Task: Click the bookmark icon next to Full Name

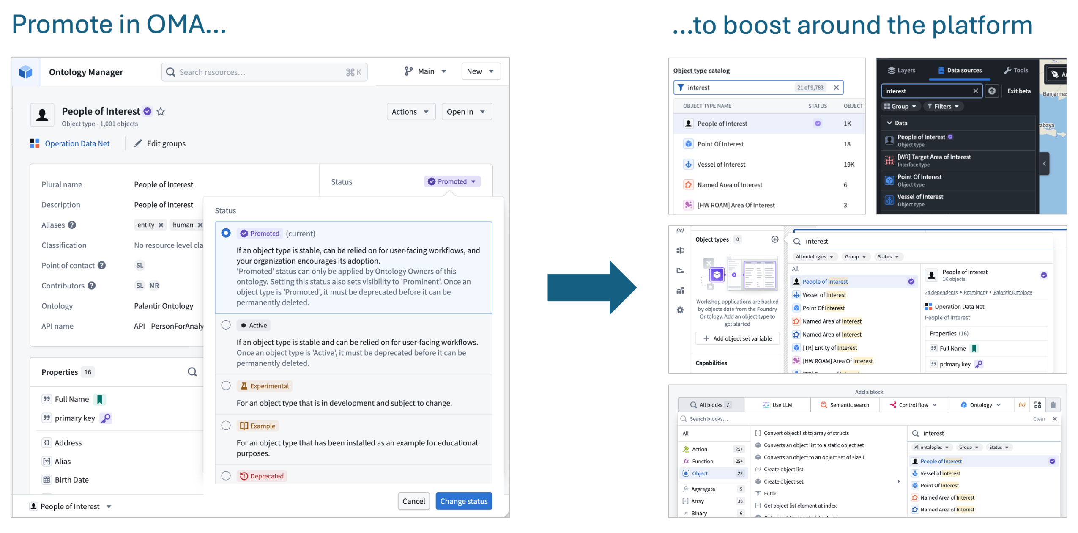Action: click(100, 399)
